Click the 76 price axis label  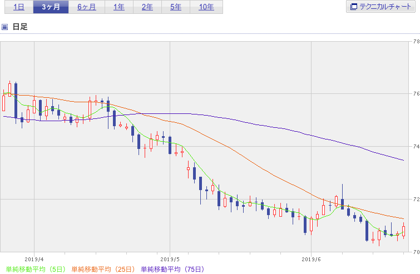[x=416, y=94]
